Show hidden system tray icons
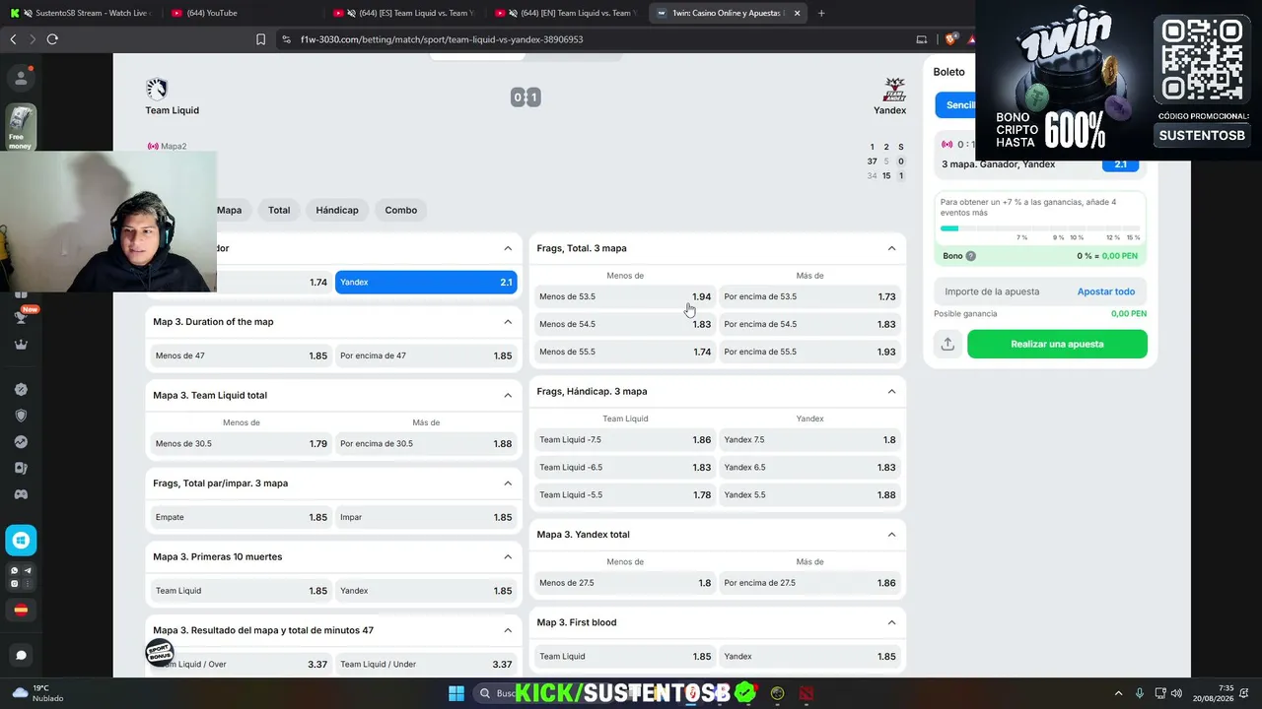This screenshot has height=709, width=1262. 1118,693
